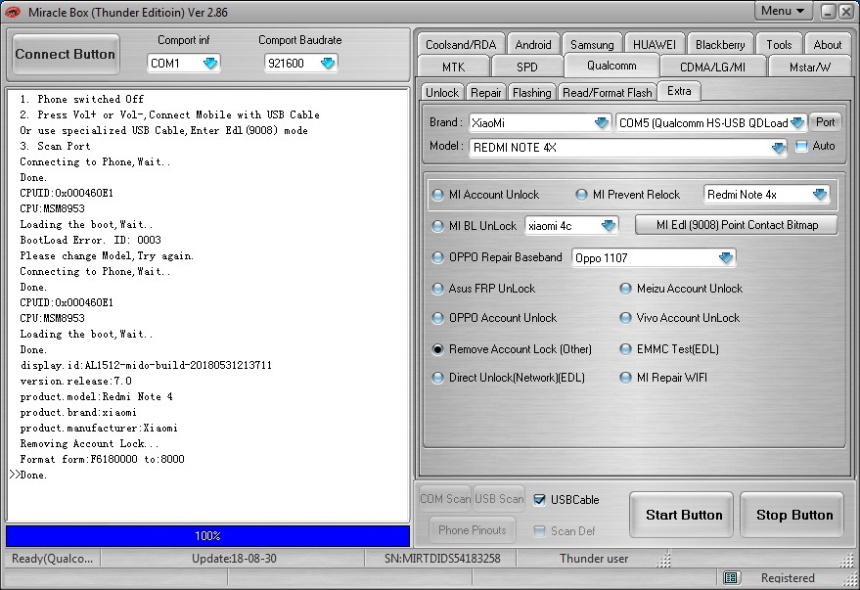
Task: Uncheck the USBCable checkbox
Action: pyautogui.click(x=540, y=500)
